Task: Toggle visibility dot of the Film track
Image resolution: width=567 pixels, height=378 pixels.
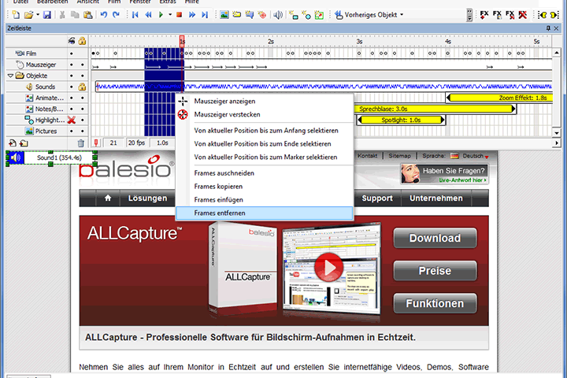Action: point(72,54)
